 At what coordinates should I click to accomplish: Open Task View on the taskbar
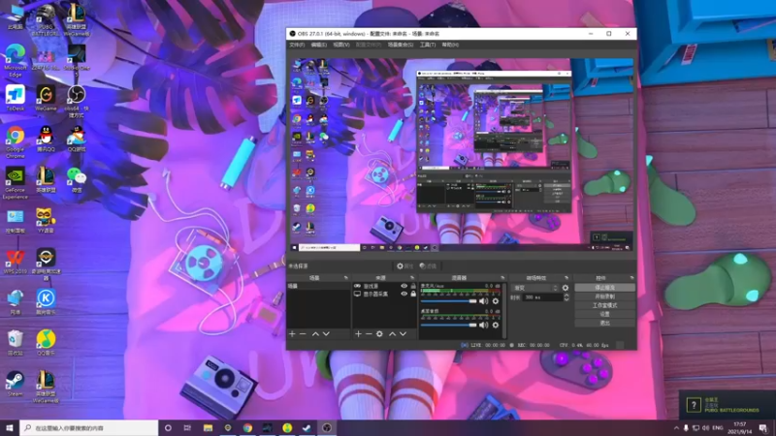click(187, 428)
